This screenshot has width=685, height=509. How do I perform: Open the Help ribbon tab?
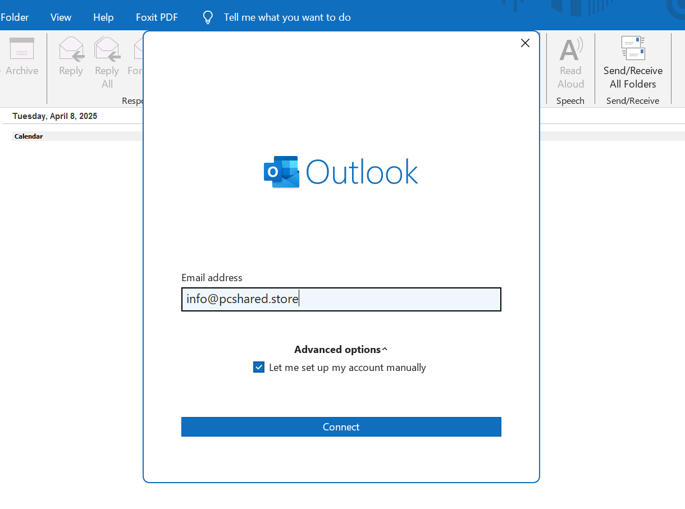click(x=103, y=17)
